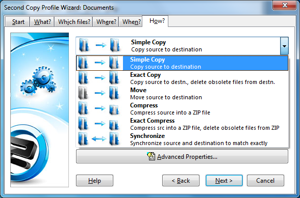Open the Where? tab
Image resolution: width=300 pixels, height=198 pixels.
[x=106, y=22]
